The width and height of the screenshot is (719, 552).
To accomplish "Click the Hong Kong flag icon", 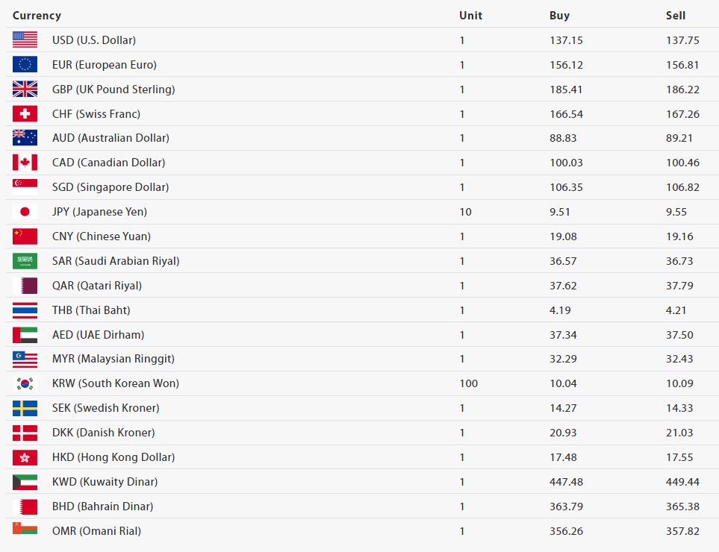I will coord(25,457).
